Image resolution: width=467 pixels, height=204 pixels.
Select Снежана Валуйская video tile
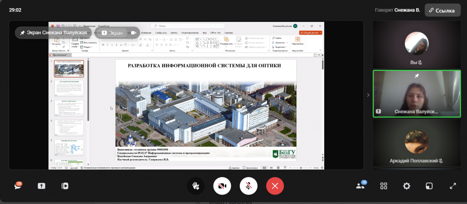click(417, 94)
